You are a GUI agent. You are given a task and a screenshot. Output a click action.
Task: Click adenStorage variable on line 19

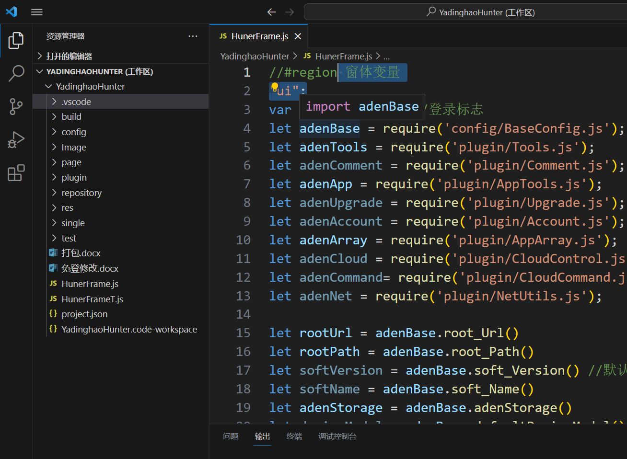pyautogui.click(x=341, y=408)
